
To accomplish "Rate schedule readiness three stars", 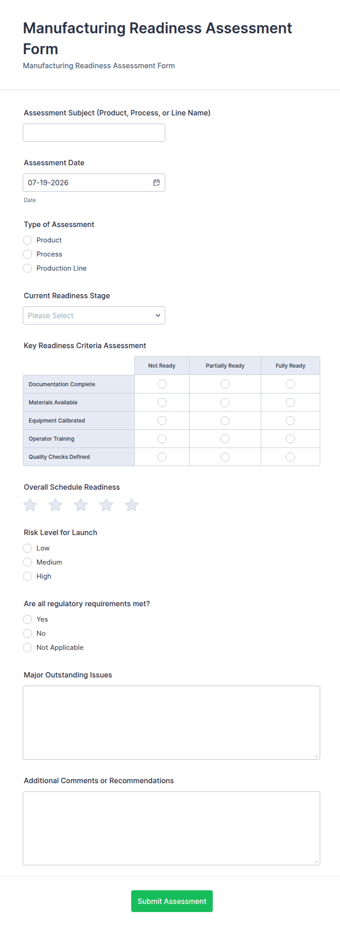I will (81, 505).
